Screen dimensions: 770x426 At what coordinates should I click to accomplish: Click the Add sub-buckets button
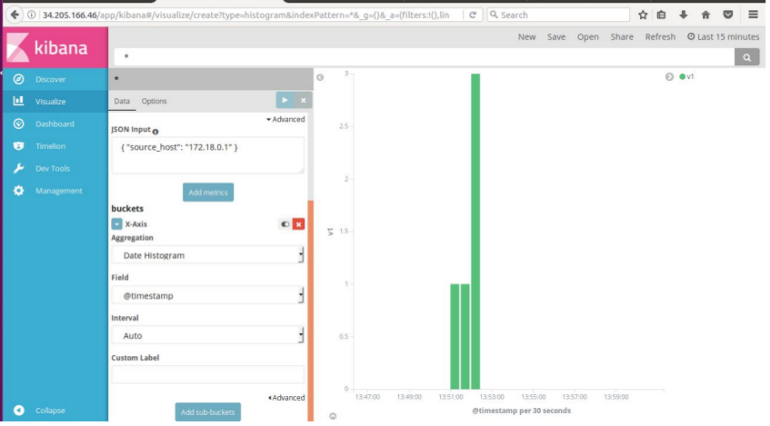[209, 413]
